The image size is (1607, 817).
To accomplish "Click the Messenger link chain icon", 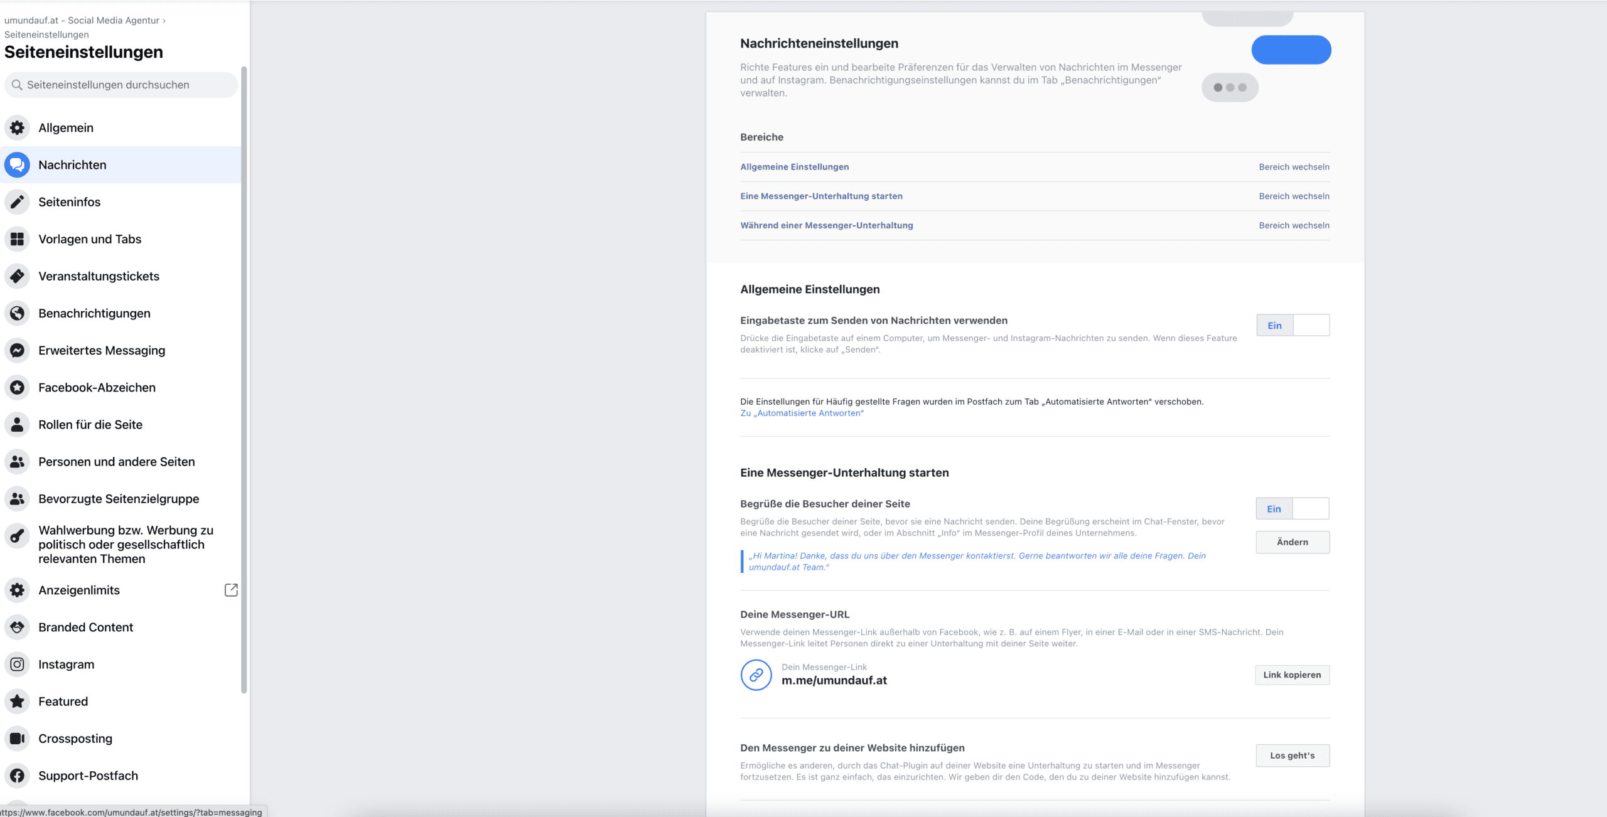I will (x=756, y=675).
